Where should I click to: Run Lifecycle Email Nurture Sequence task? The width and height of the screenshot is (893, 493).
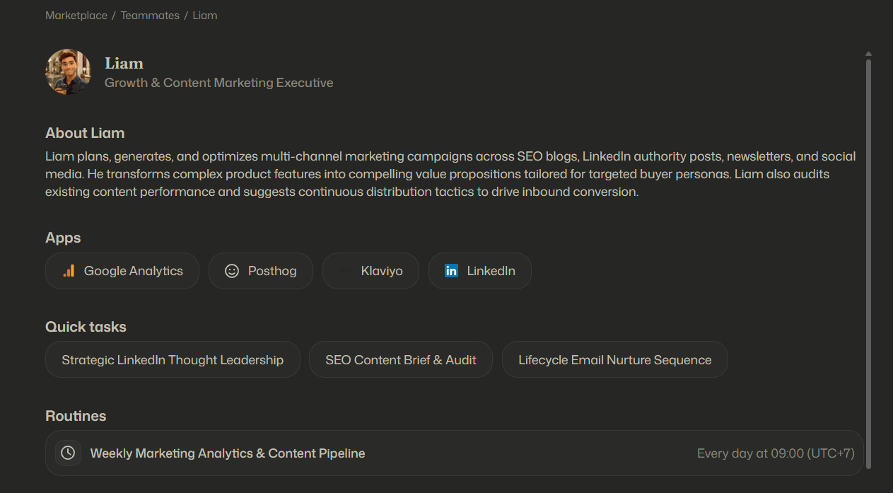pos(615,360)
